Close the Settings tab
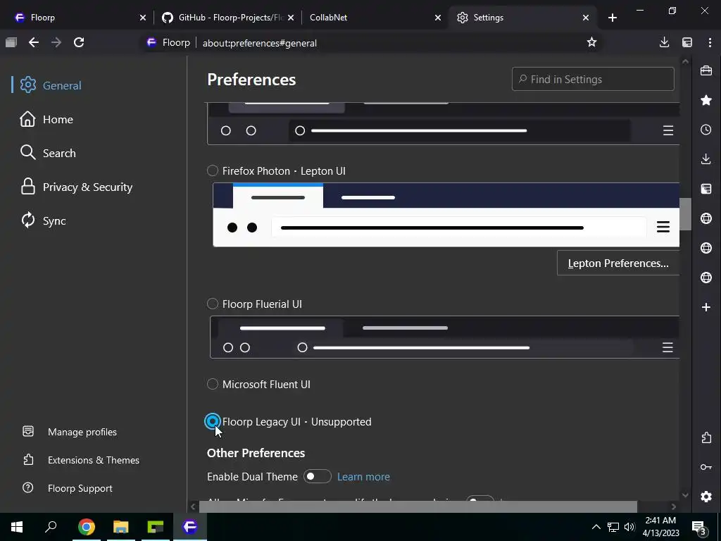This screenshot has height=541, width=721. click(x=585, y=18)
